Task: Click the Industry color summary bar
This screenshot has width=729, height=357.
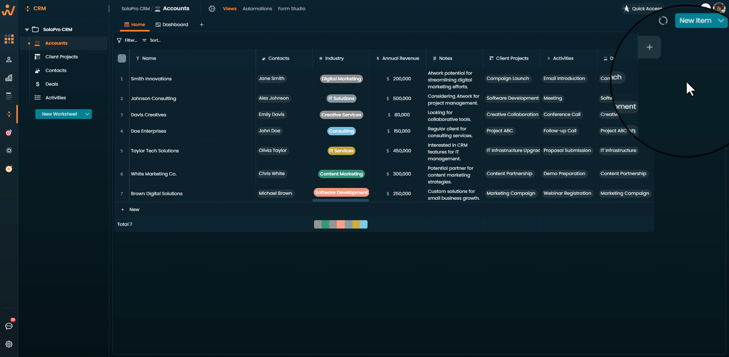Action: click(341, 224)
